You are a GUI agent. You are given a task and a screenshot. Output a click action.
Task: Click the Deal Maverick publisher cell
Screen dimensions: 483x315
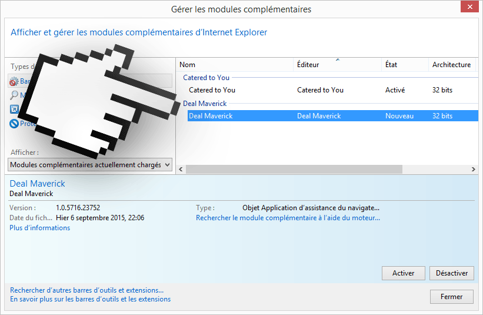[x=319, y=116]
